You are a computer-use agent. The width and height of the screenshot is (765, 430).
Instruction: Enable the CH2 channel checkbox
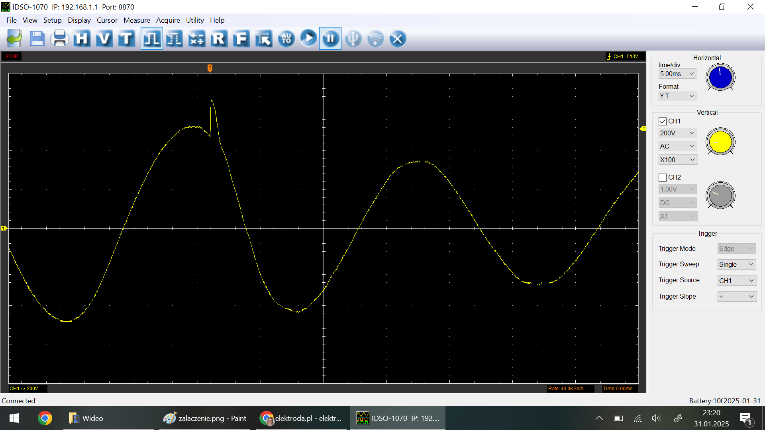[x=663, y=178]
